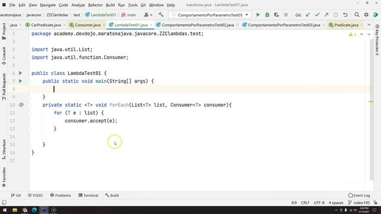Click the stop process square icon
Screen dimensions: 381x214
(286, 15)
